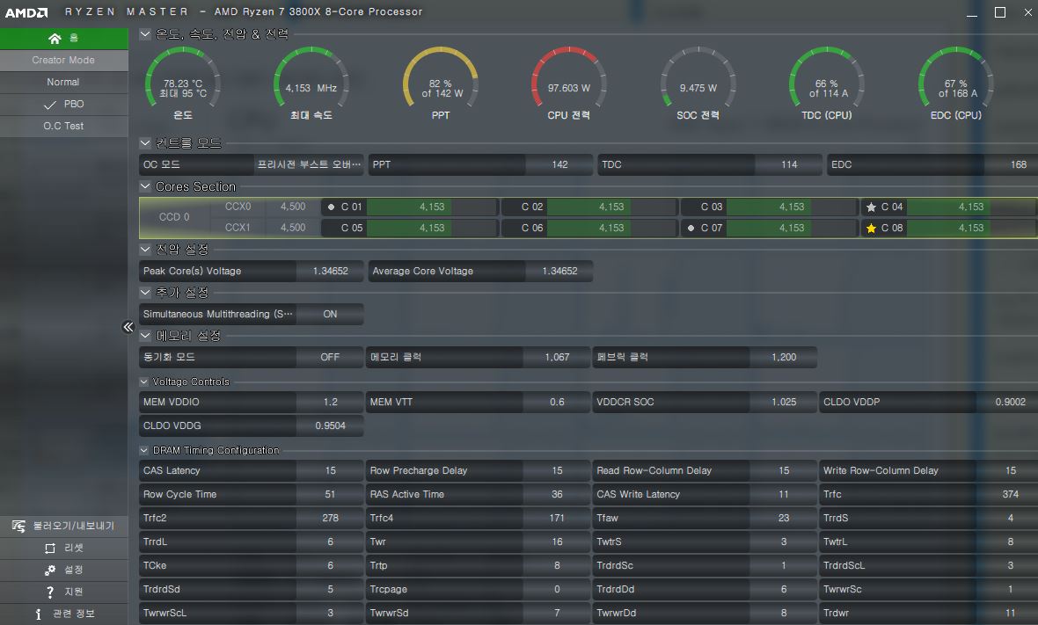Collapse the DRAM Timing Configuration section

[x=143, y=450]
